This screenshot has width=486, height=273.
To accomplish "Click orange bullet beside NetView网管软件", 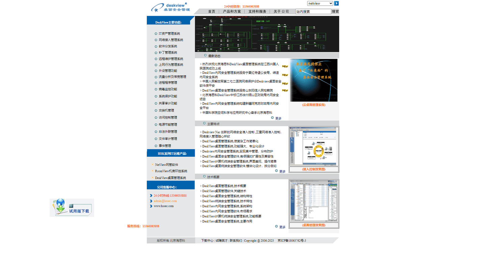I will pyautogui.click(x=153, y=164).
